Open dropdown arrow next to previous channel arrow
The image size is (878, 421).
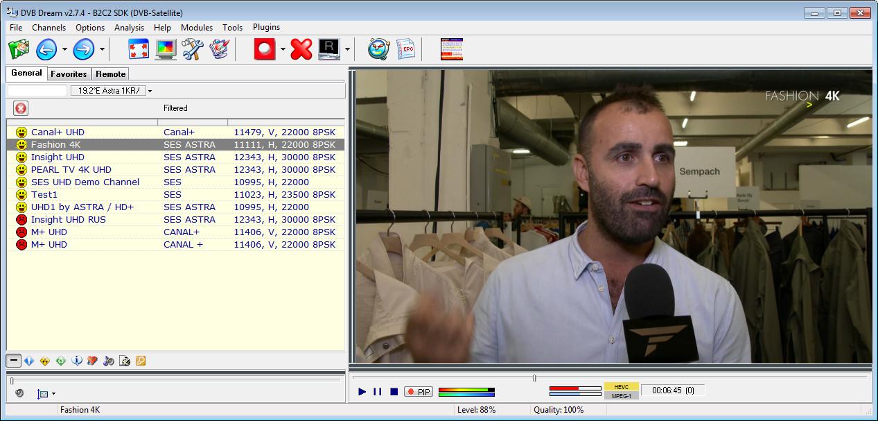click(64, 50)
